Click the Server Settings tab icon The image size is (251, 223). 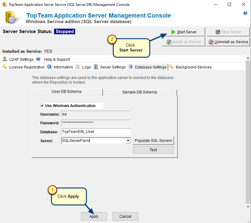pyautogui.click(x=96, y=67)
